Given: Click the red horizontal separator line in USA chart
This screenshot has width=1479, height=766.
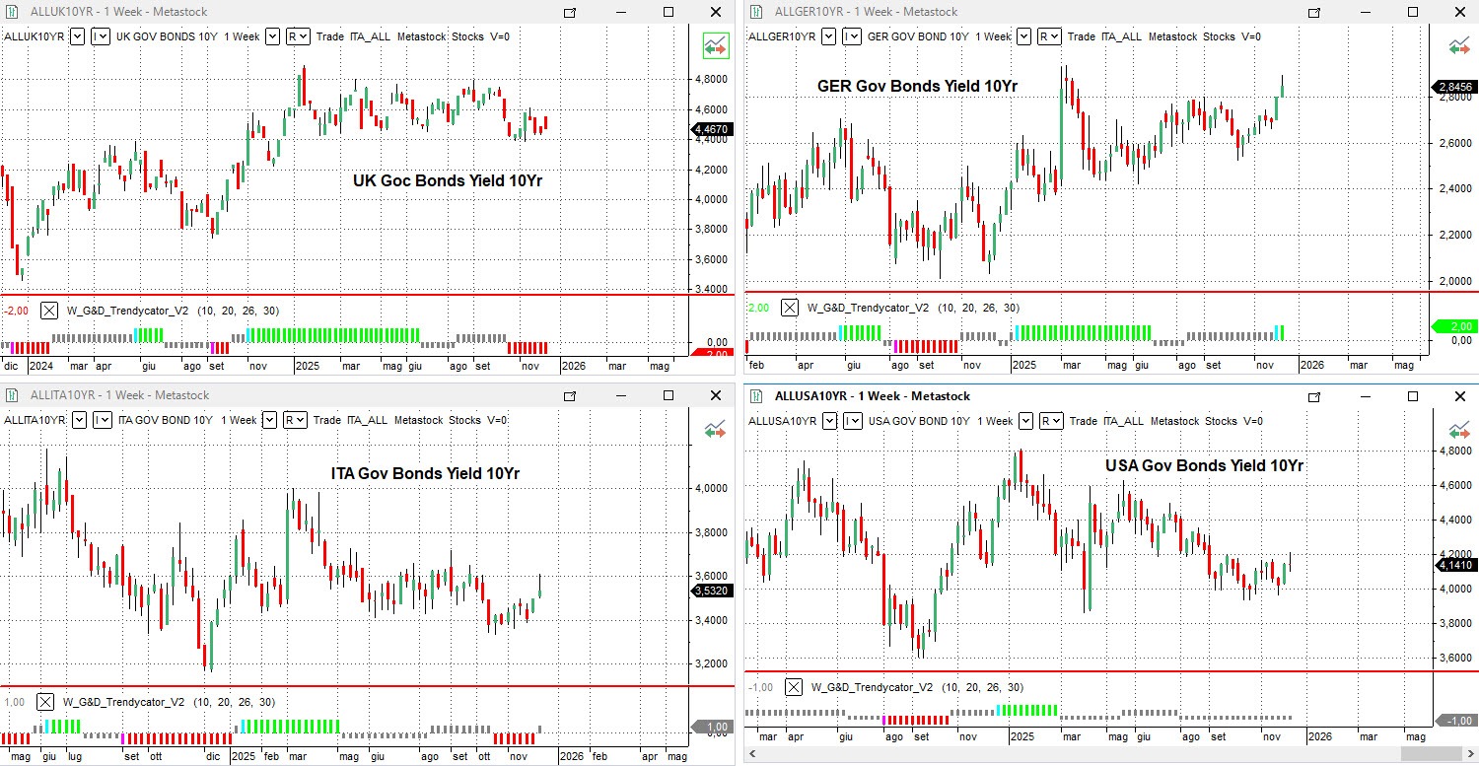Looking at the screenshot, I should 1085,671.
